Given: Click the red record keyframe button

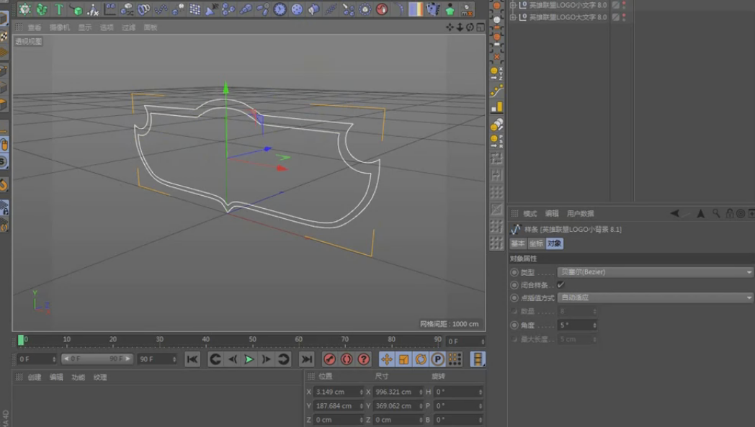Looking at the screenshot, I should 329,359.
